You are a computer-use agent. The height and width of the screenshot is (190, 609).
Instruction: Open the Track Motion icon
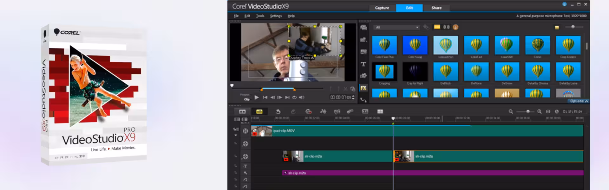(350, 111)
